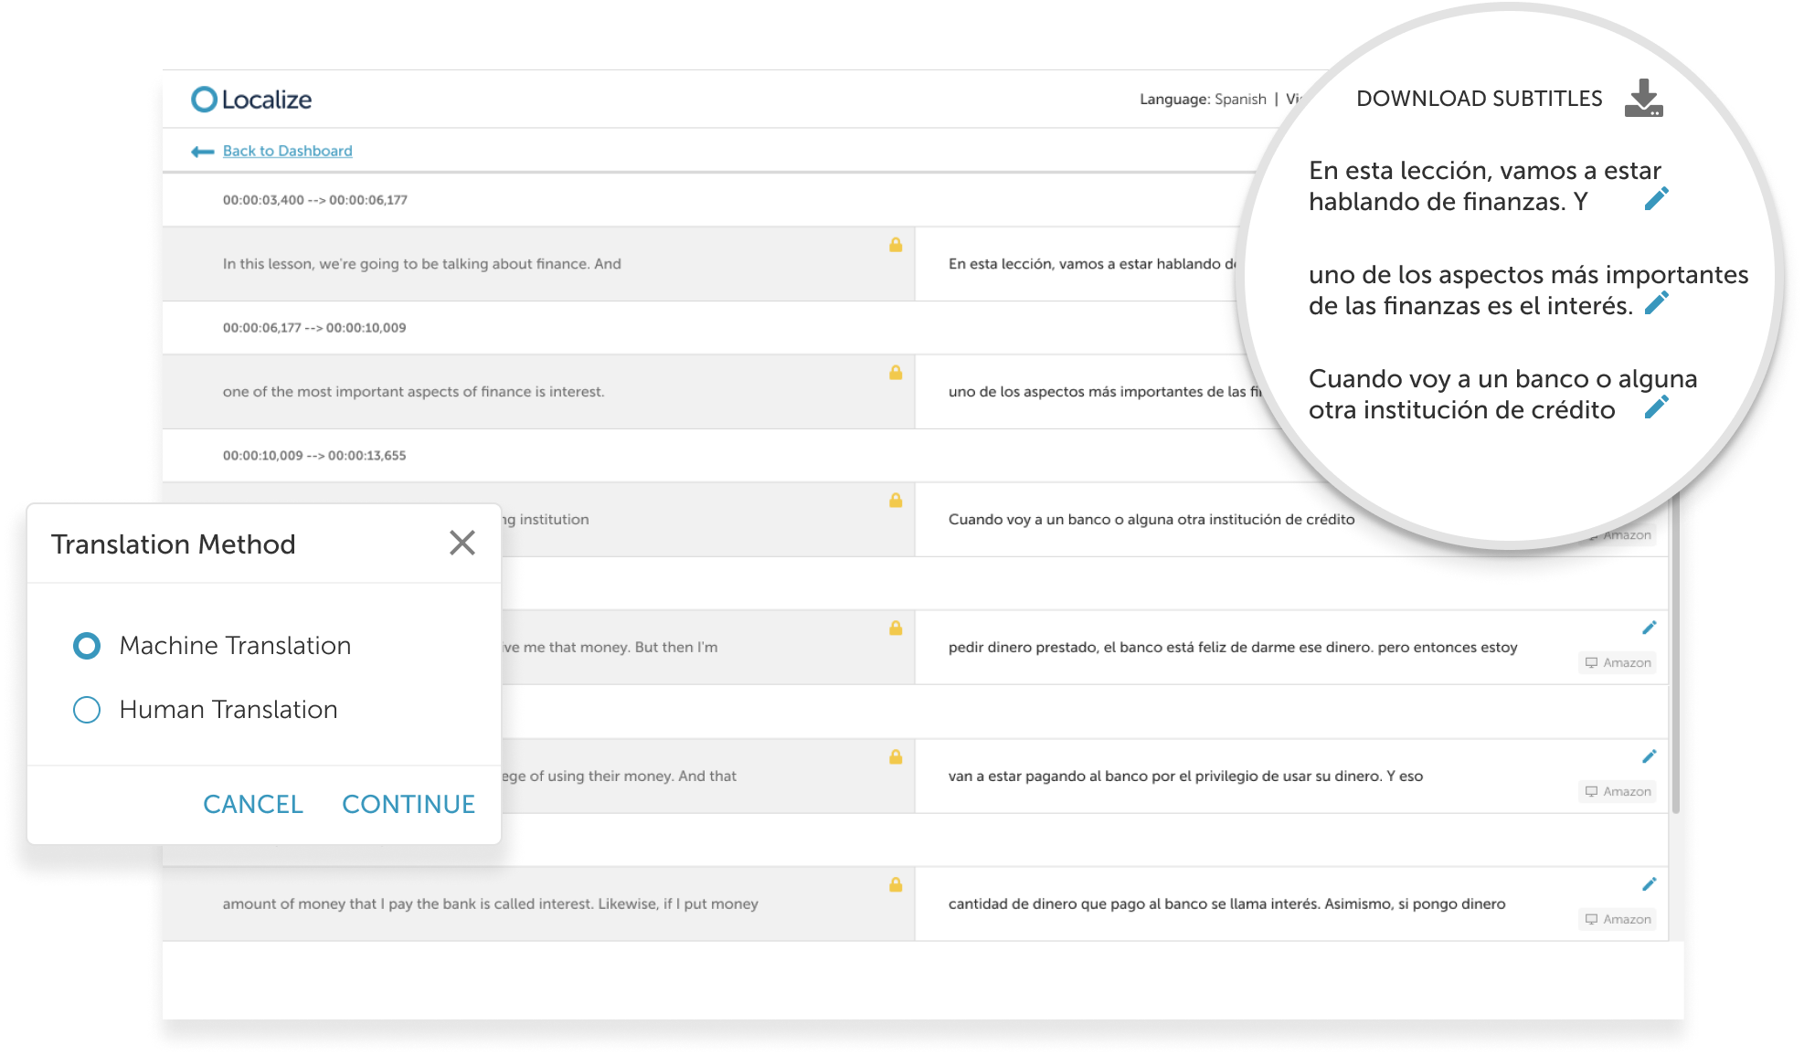Click the Localize logo icon

(203, 99)
